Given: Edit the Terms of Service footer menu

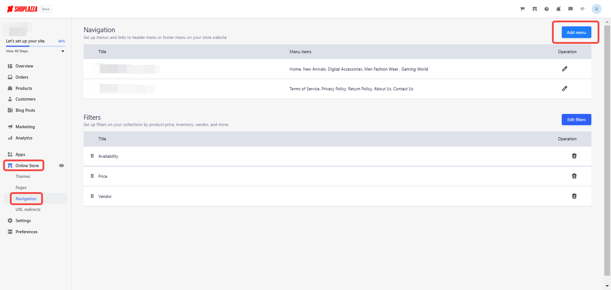Looking at the screenshot, I should 564,88.
